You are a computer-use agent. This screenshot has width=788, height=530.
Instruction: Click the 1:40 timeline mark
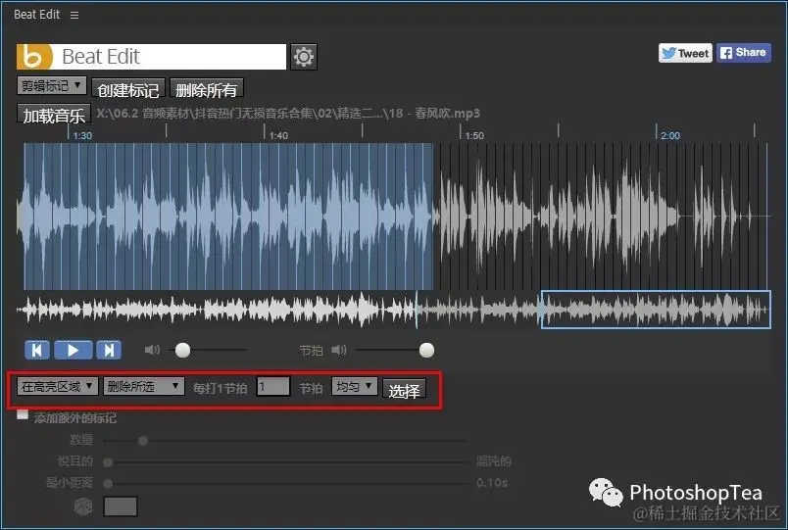278,135
